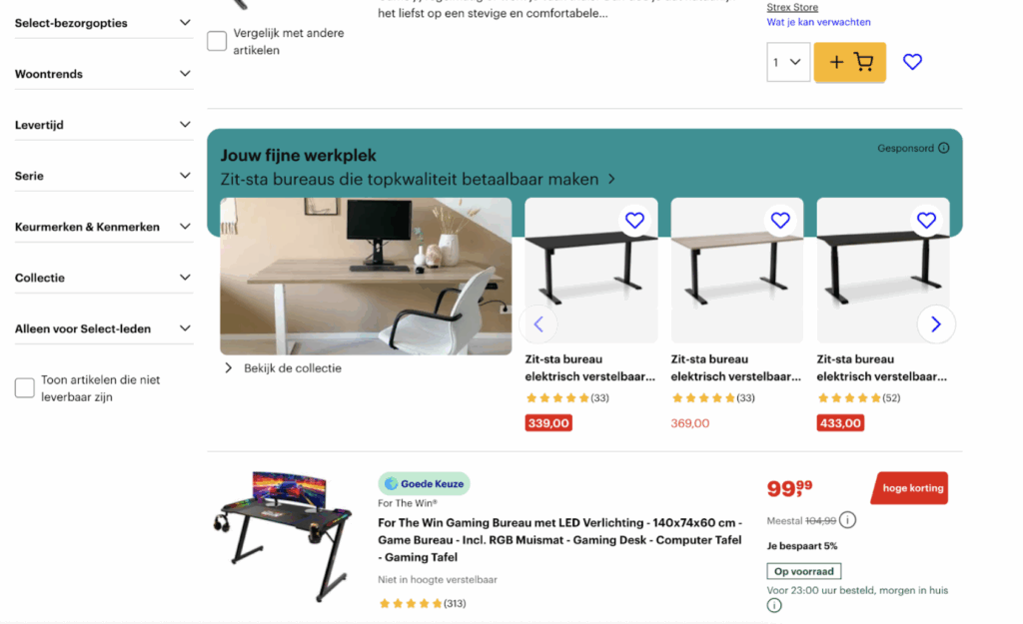Open Gesponsord info icon
The height and width of the screenshot is (624, 1023).
[x=943, y=148]
